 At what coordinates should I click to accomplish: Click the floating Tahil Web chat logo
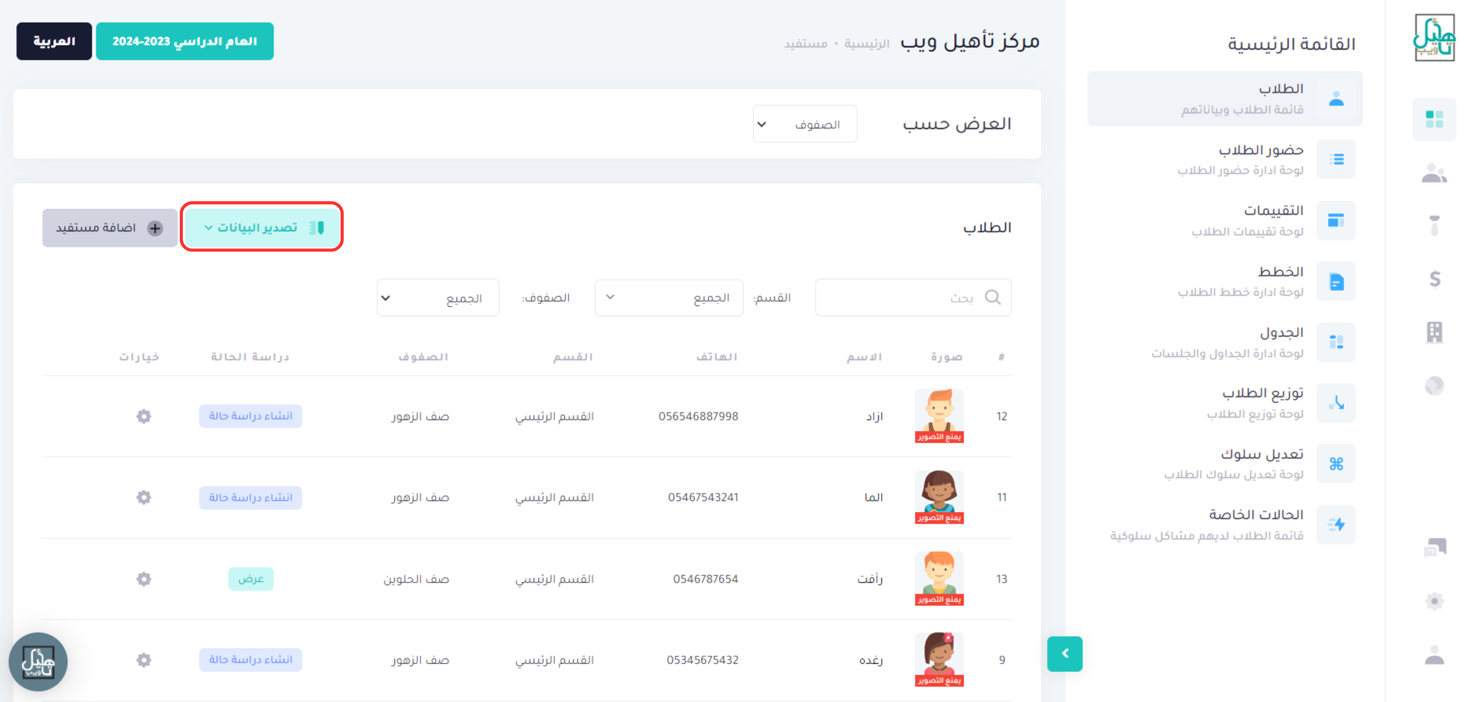point(38,662)
